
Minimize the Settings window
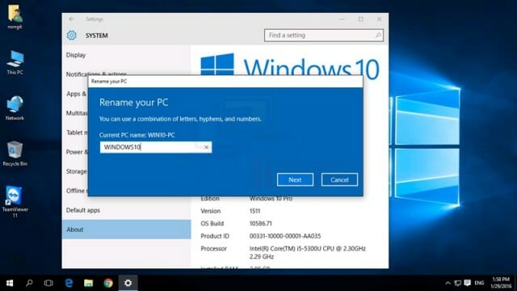[x=342, y=19]
